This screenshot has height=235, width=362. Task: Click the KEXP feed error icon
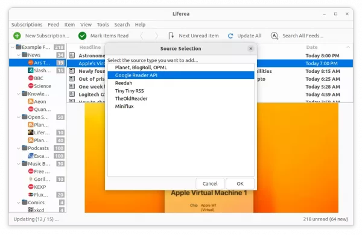31,187
